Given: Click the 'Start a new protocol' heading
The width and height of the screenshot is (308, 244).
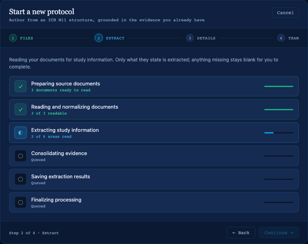Looking at the screenshot, I should click(x=41, y=12).
